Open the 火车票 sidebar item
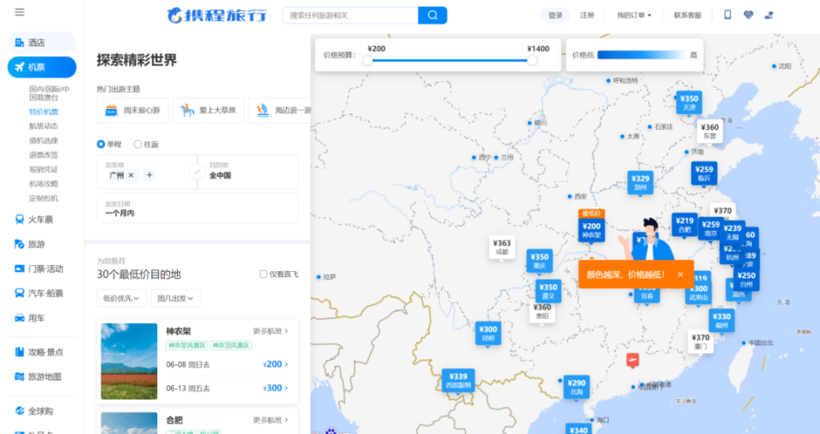The width and height of the screenshot is (820, 434). pyautogui.click(x=42, y=219)
